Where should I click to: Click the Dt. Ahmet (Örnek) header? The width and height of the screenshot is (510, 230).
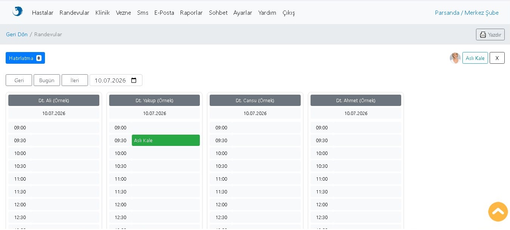point(356,100)
